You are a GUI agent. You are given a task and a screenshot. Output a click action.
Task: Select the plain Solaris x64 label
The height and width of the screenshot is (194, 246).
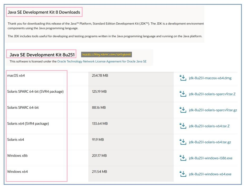pyautogui.click(x=16, y=140)
